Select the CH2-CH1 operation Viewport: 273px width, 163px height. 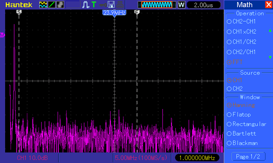241,21
